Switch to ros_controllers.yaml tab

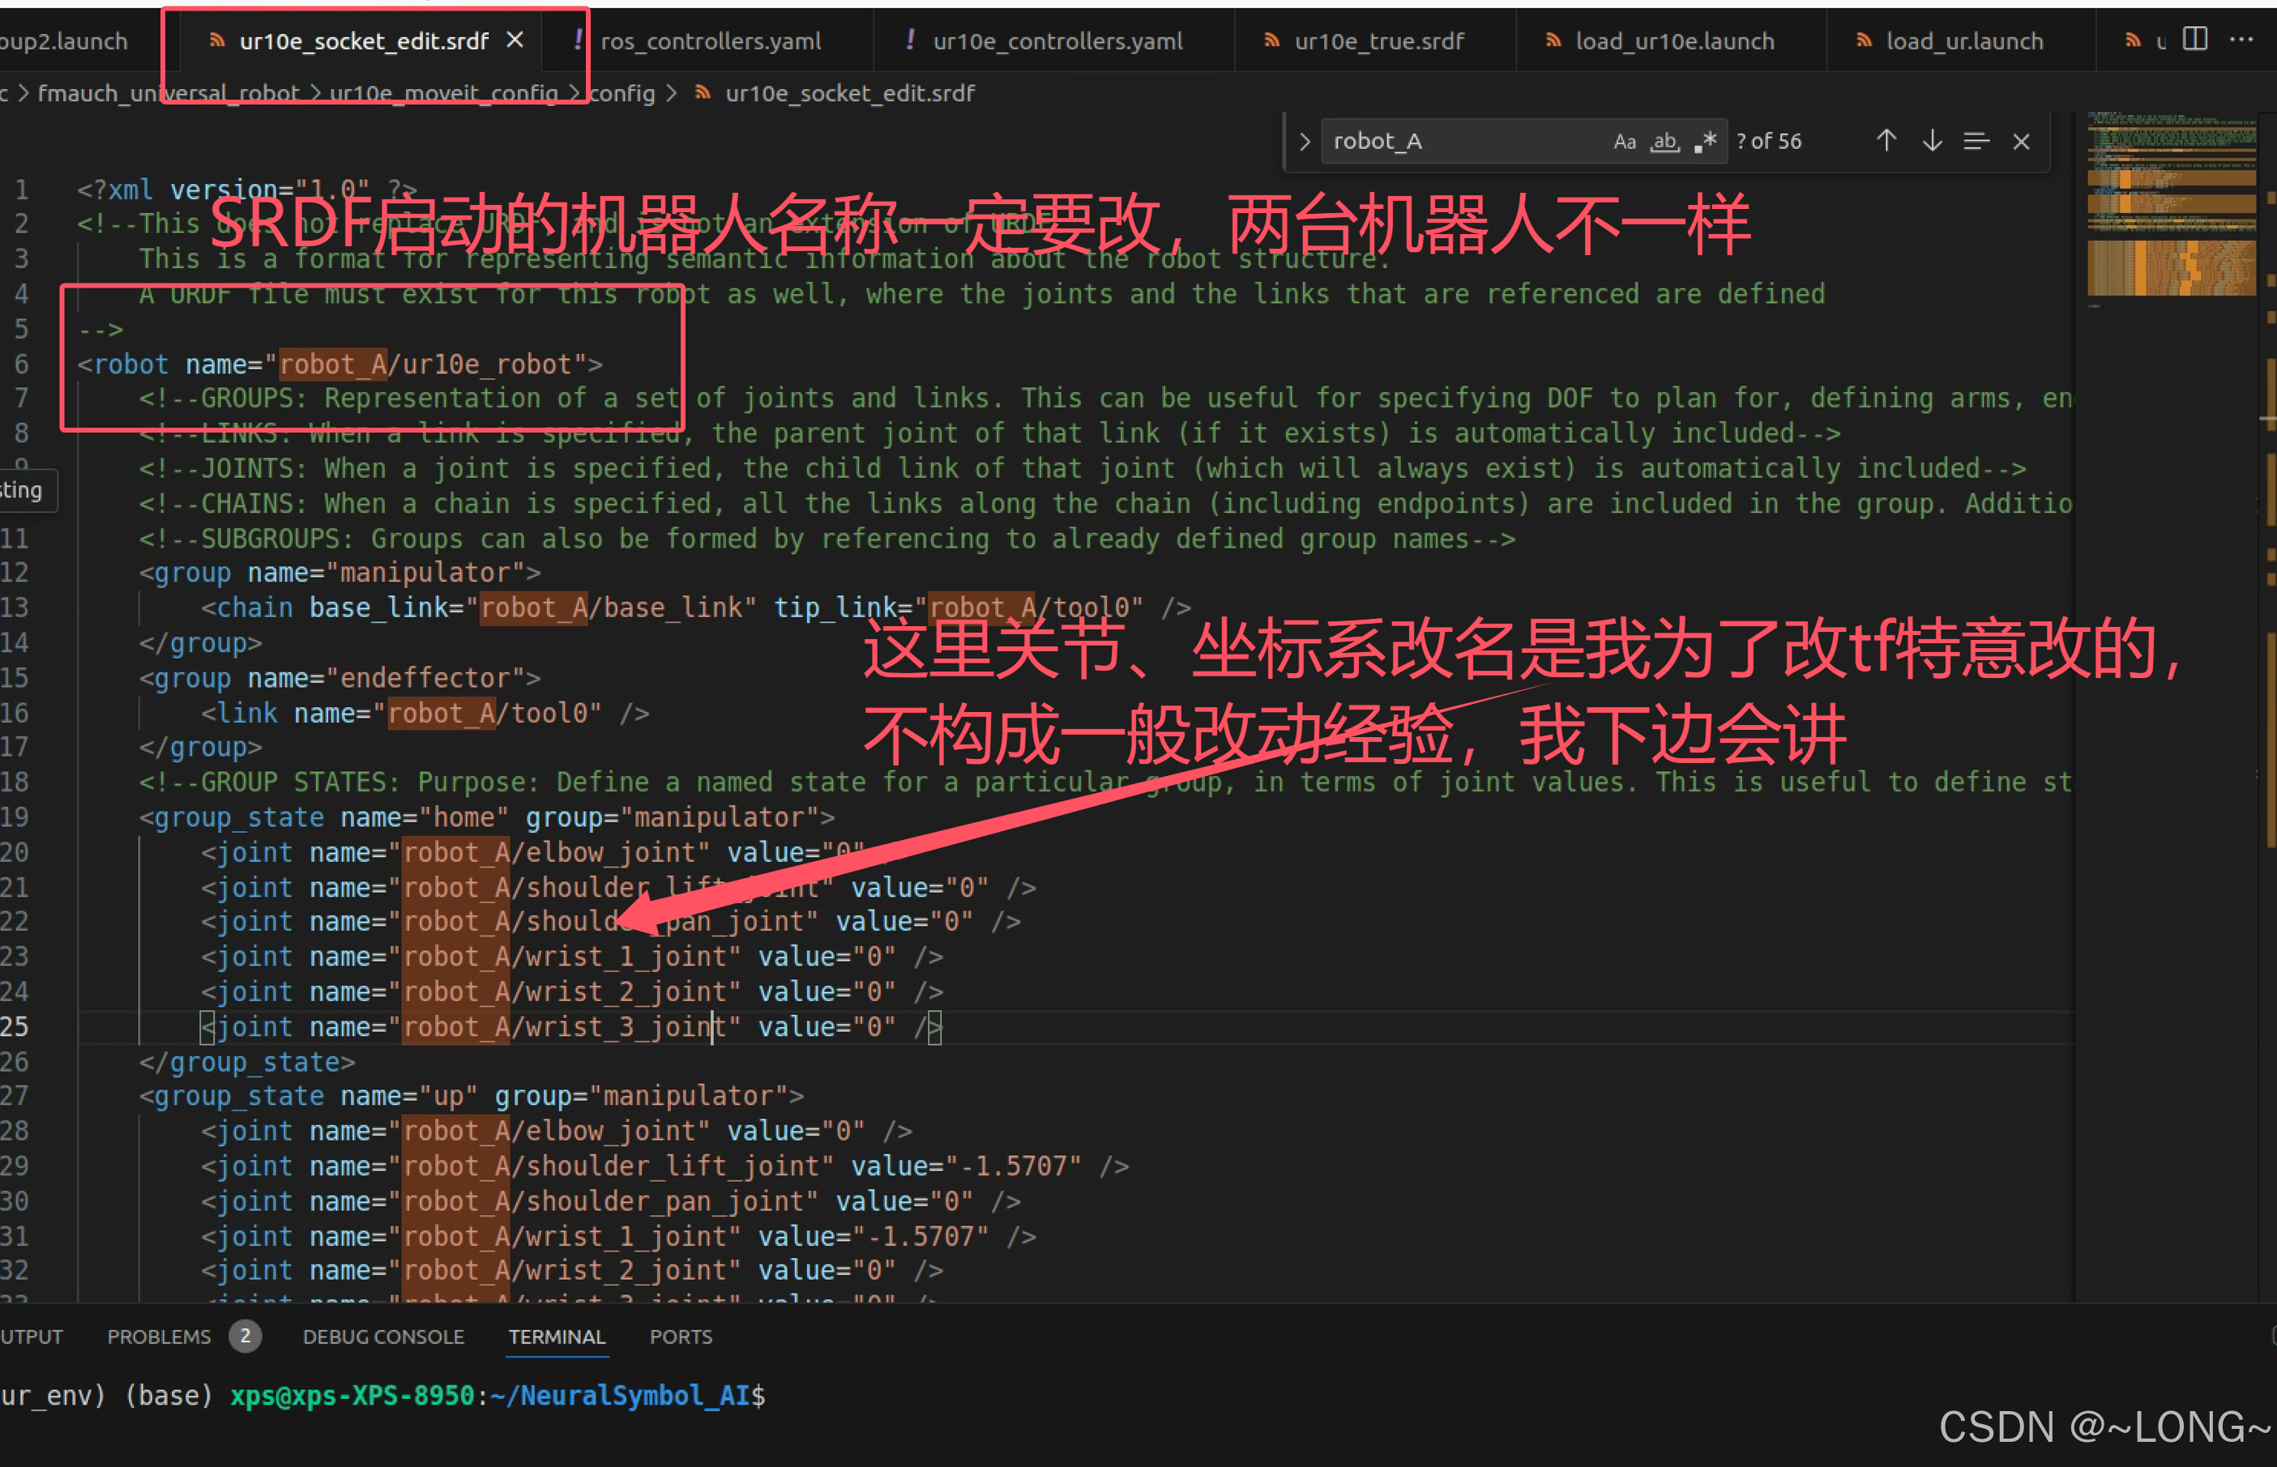(x=710, y=41)
